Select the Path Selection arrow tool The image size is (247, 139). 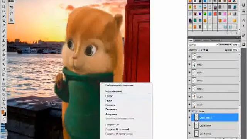(x=4, y=79)
